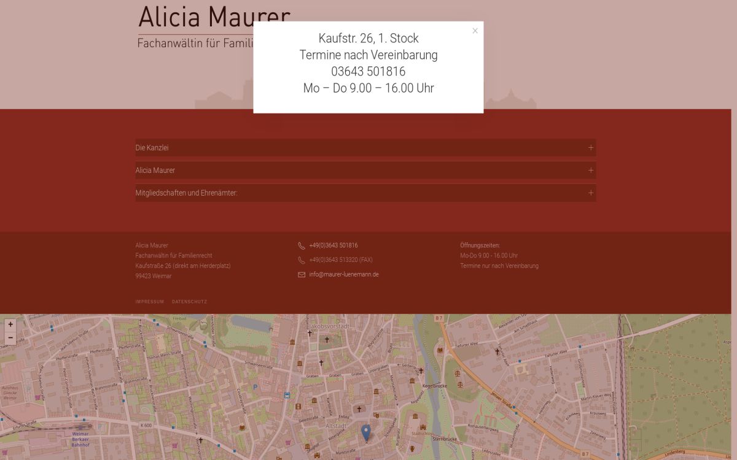The width and height of the screenshot is (737, 460).
Task: Click plus icon on the Mitgliedschaften row
Action: tap(590, 193)
